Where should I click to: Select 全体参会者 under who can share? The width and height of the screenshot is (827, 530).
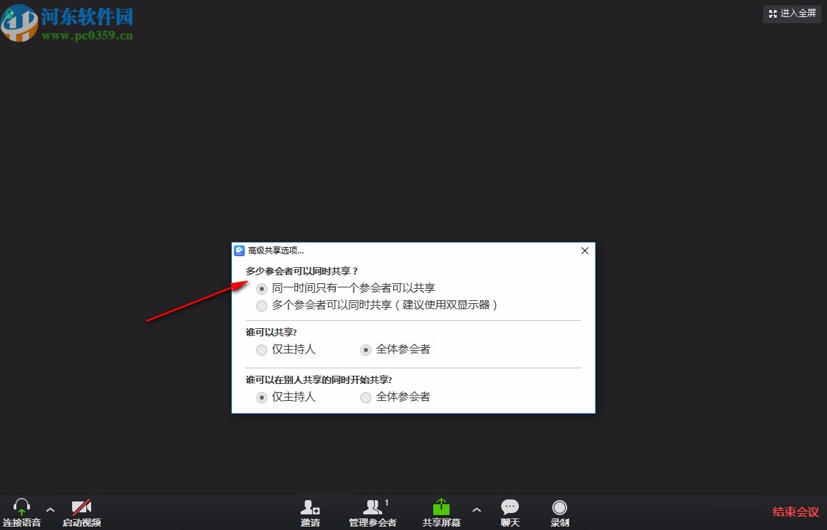(366, 349)
